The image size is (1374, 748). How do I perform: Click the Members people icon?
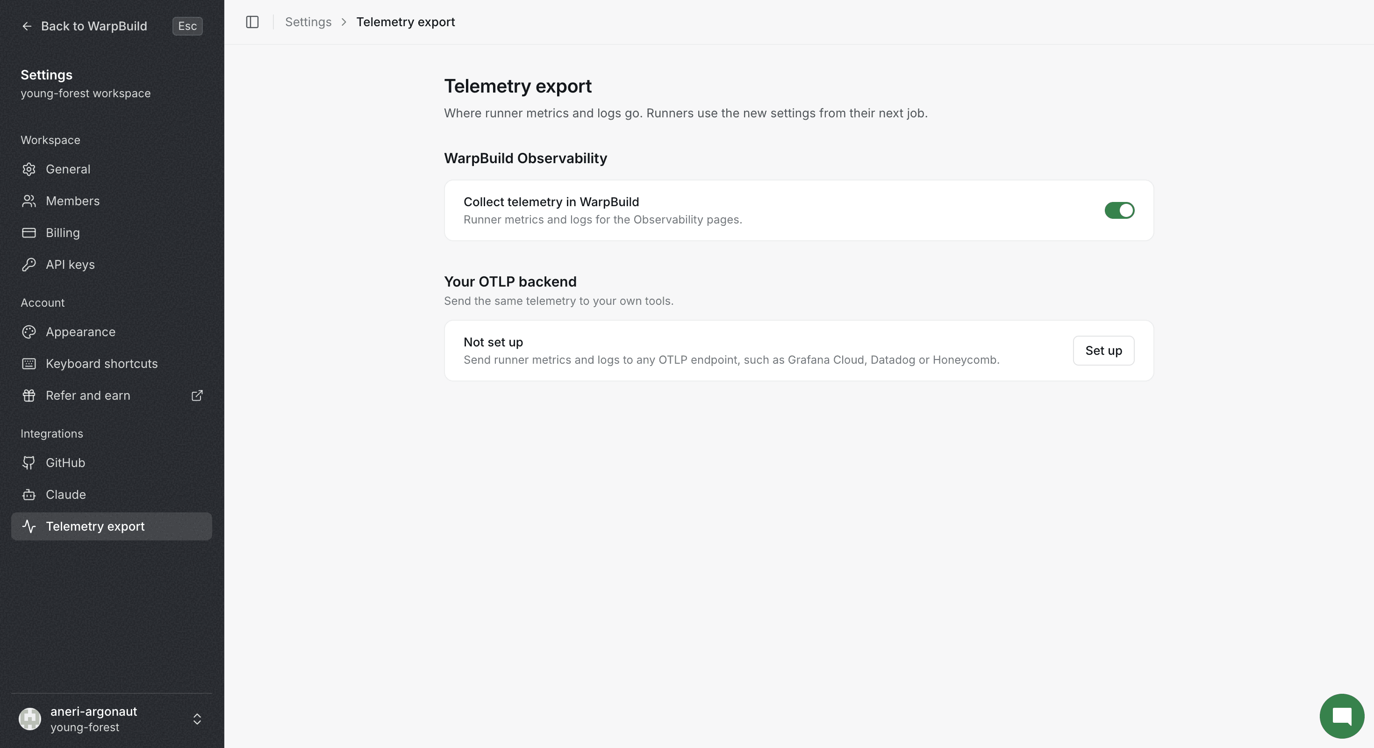click(29, 201)
